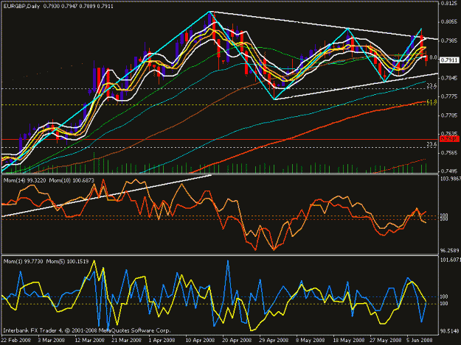This screenshot has height=345, width=461.
Task: Select the 1 Apr 2008 date label
Action: [162, 340]
